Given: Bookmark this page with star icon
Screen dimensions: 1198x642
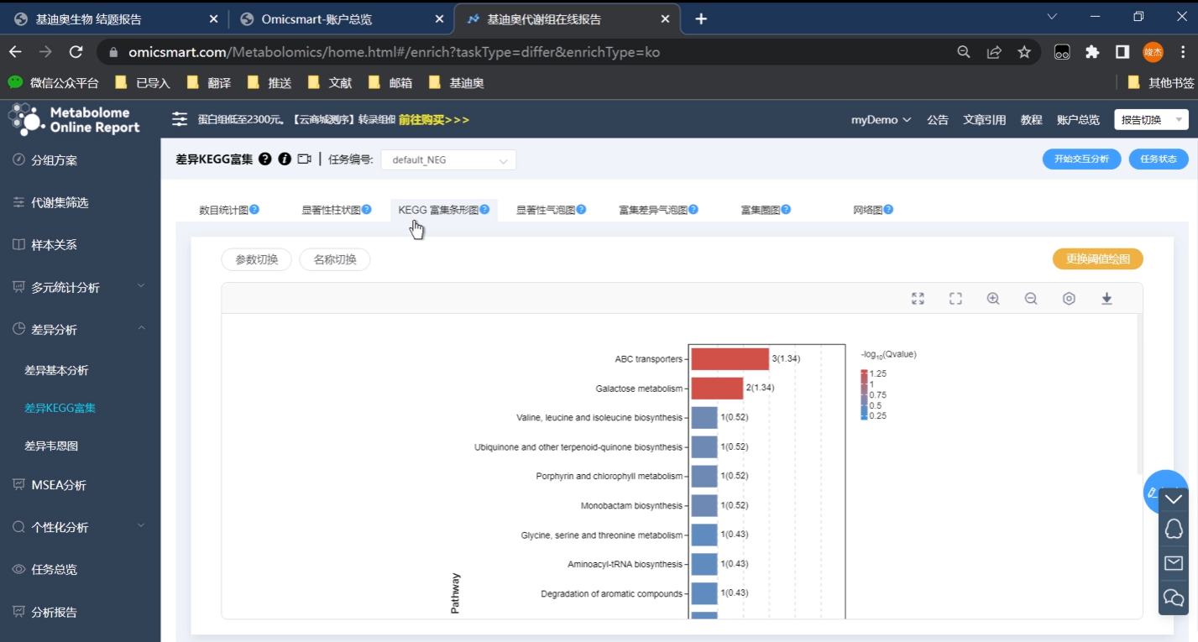Looking at the screenshot, I should click(x=1024, y=52).
